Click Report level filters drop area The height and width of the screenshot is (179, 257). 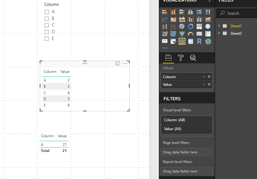coord(187,171)
